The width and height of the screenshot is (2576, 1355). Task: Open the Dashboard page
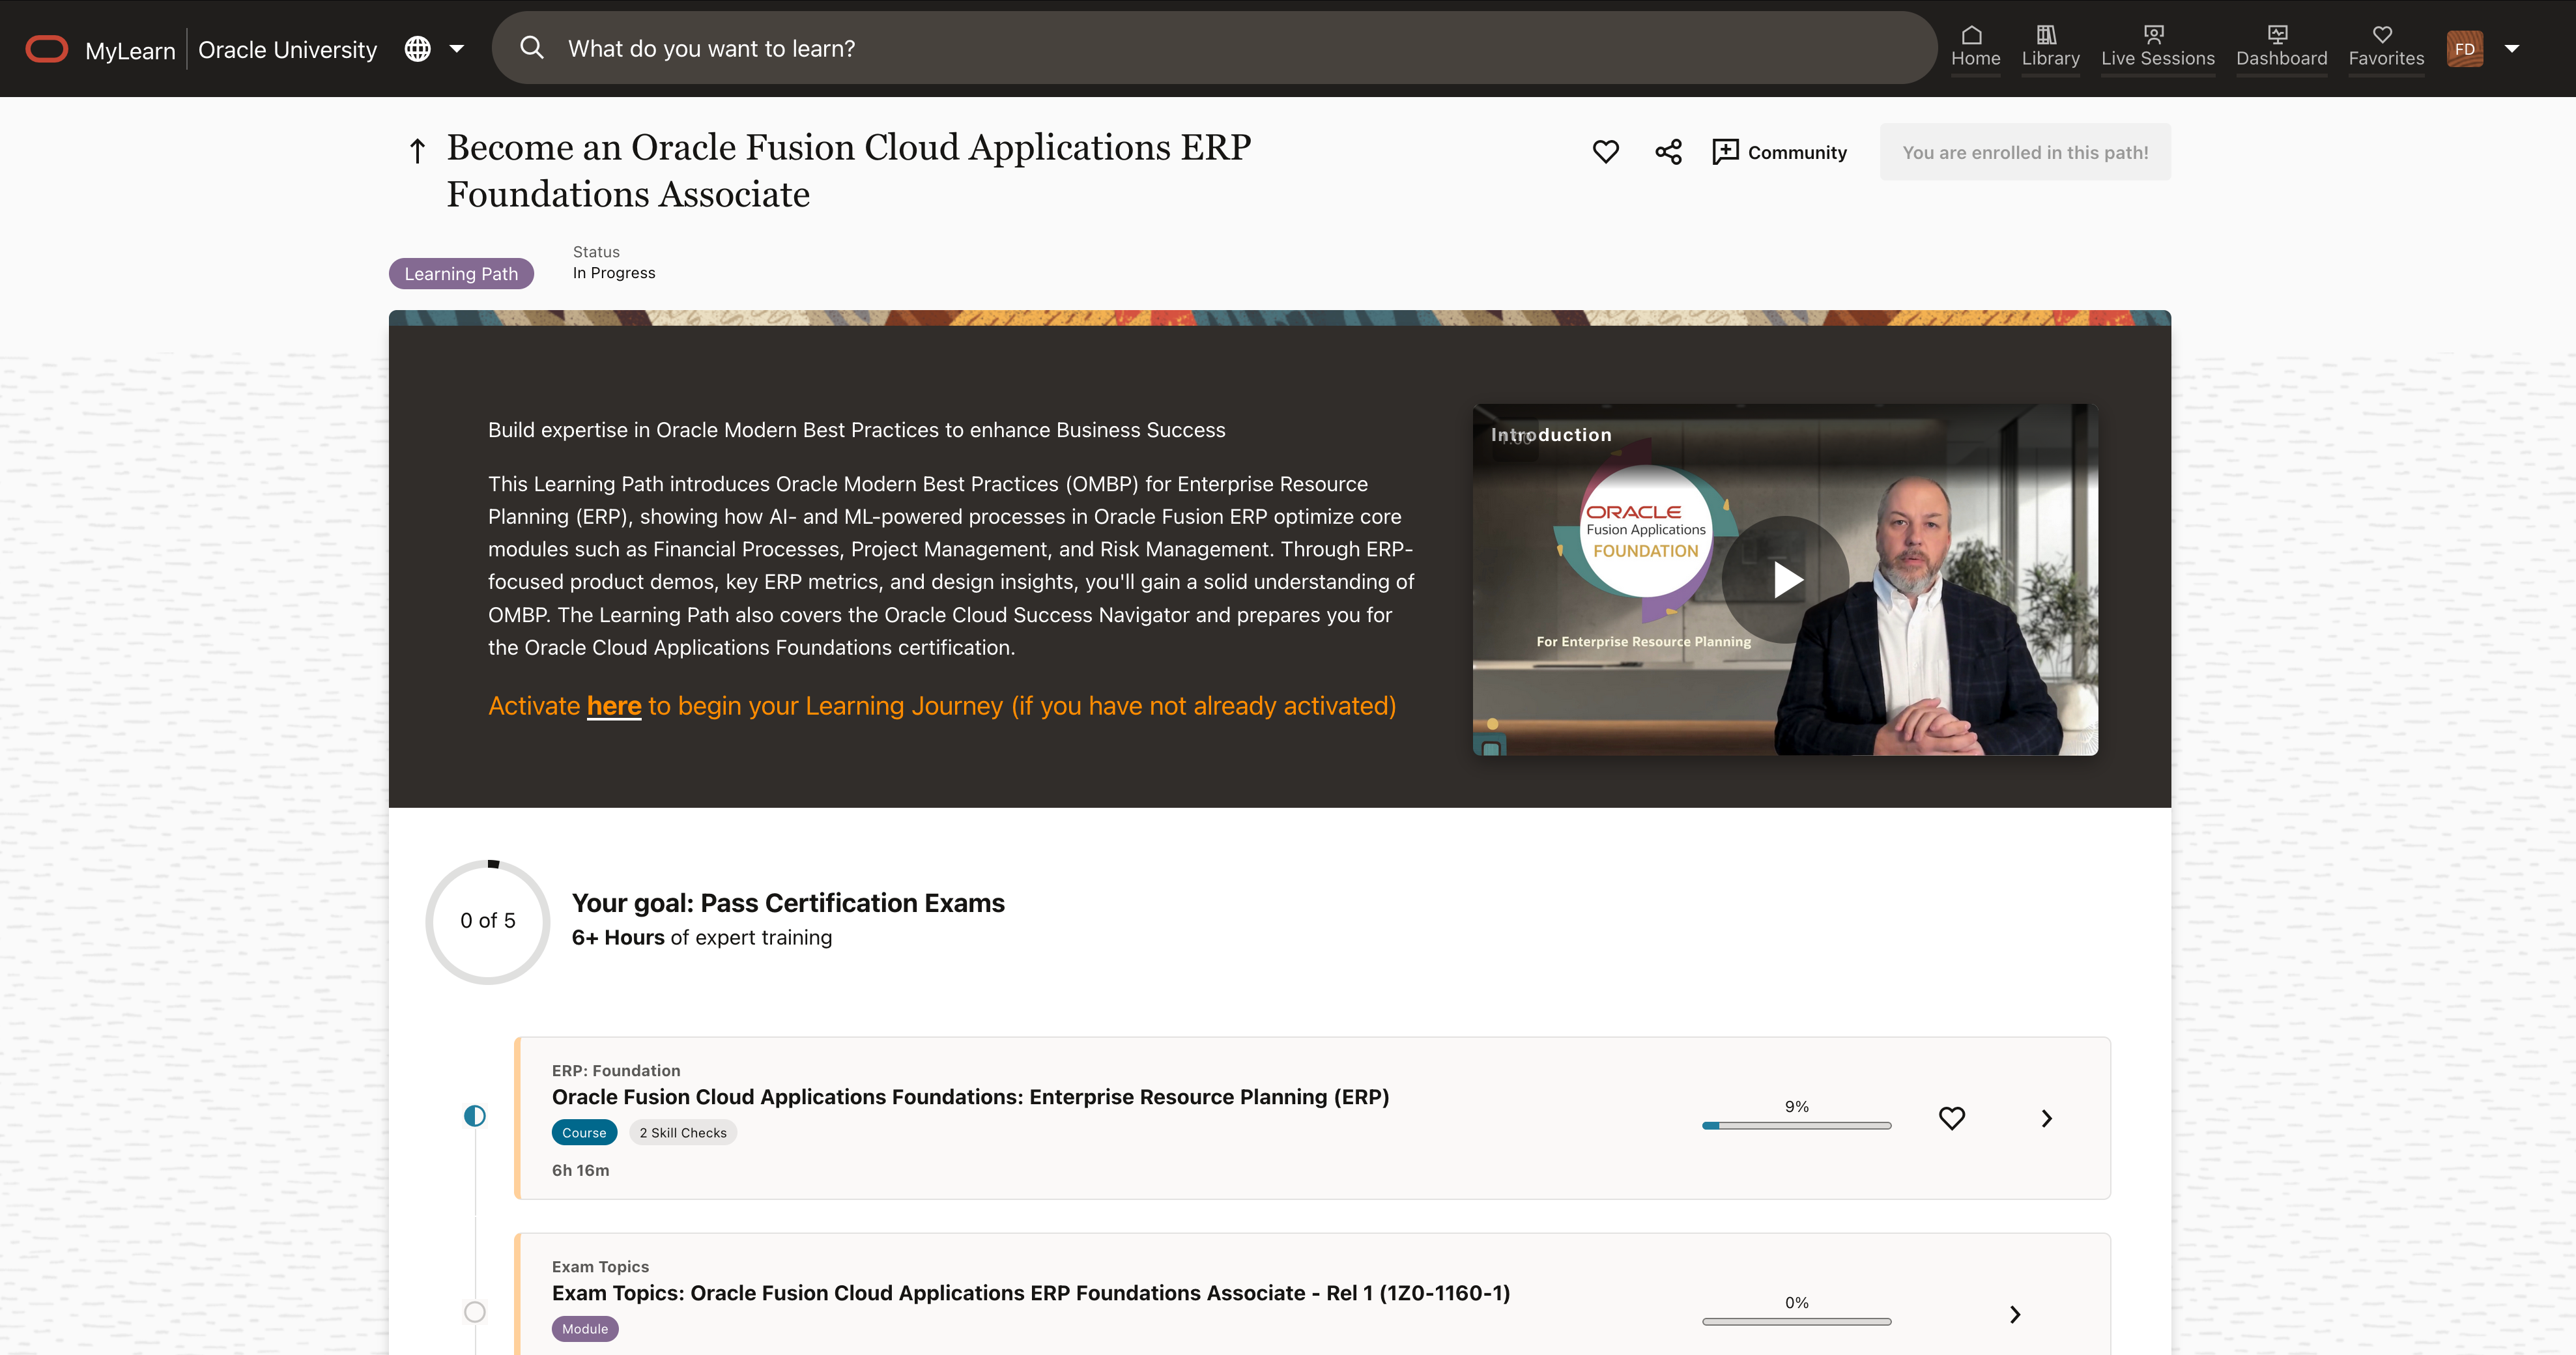[x=2281, y=47]
